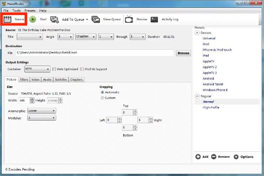Open the Title dropdown
264x176 pixels.
tap(29, 37)
